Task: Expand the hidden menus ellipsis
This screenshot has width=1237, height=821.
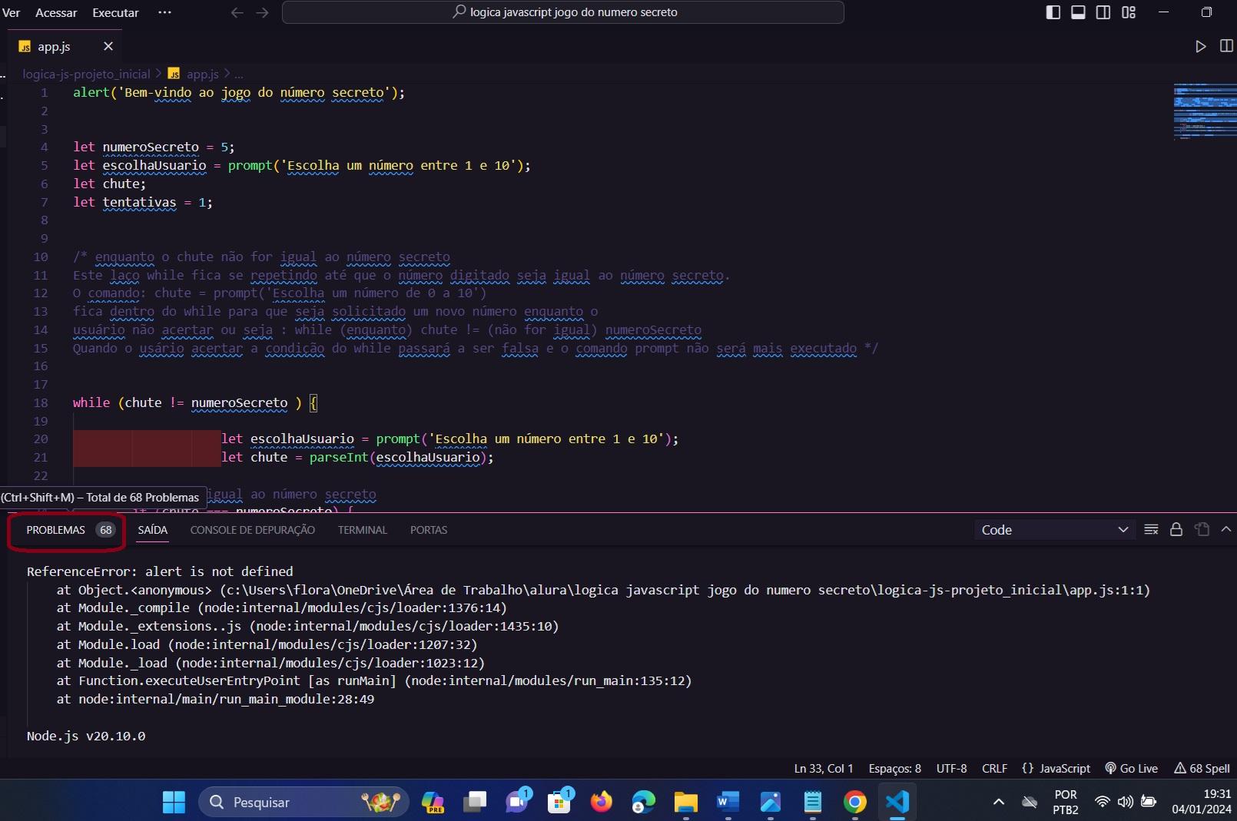Action: click(164, 12)
